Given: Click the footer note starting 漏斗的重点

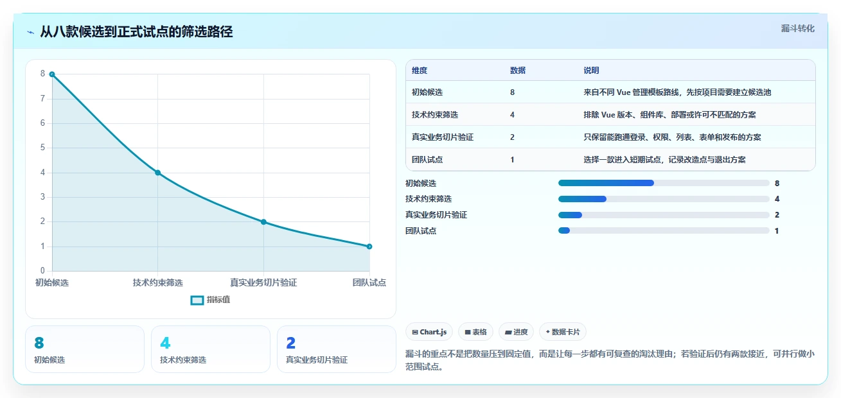Looking at the screenshot, I should click(610, 361).
